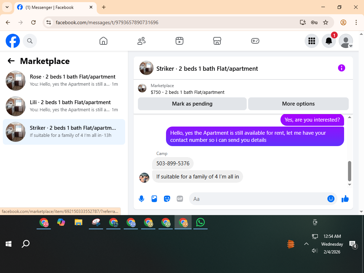This screenshot has width=364, height=273.
Task: Send a thumbs-up like
Action: 345,199
